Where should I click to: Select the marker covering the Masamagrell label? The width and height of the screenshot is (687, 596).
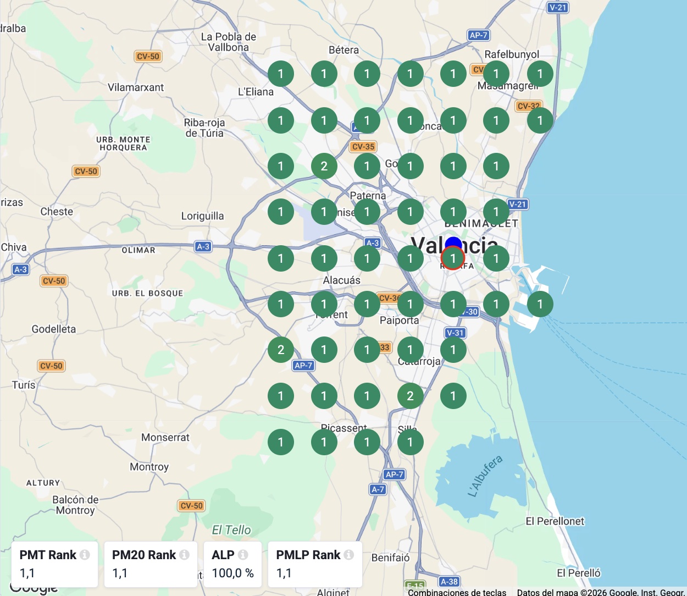tap(496, 74)
